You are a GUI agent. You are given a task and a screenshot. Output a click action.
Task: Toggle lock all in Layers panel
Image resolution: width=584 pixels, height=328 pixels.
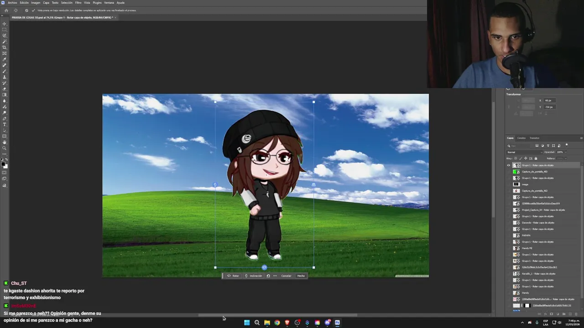point(536,159)
